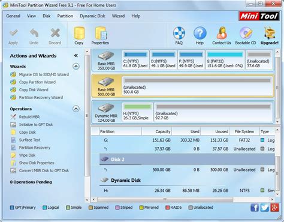Open the Twitter icon

[x=265, y=208]
